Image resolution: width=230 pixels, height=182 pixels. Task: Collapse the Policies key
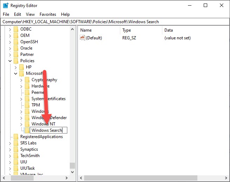[10, 61]
